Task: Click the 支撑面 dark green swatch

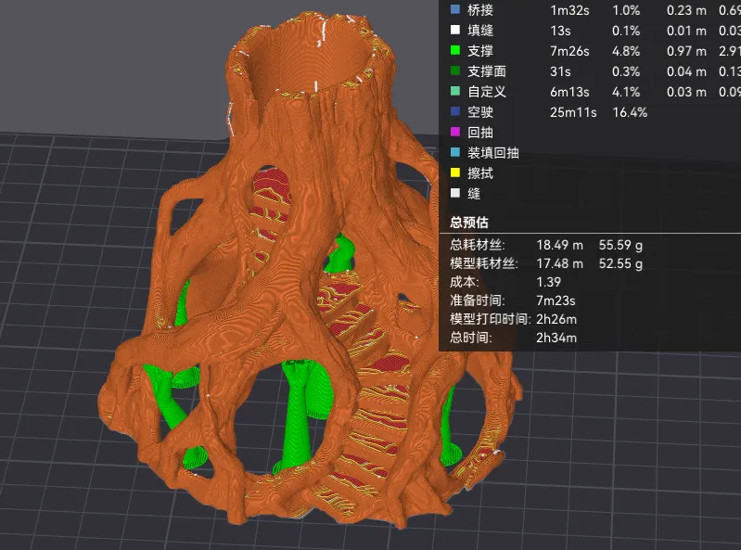Action: [x=455, y=70]
